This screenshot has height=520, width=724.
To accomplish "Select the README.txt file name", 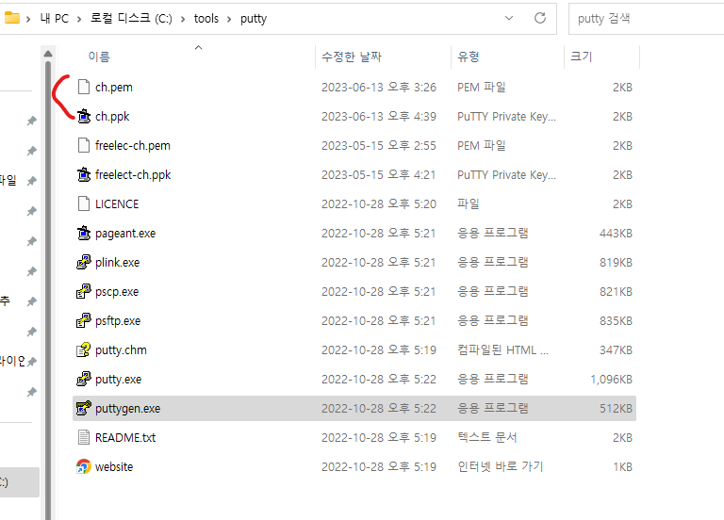I will (x=125, y=437).
